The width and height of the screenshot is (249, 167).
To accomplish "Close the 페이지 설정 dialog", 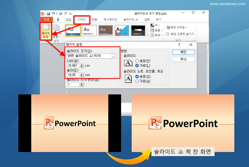I will pos(191,45).
